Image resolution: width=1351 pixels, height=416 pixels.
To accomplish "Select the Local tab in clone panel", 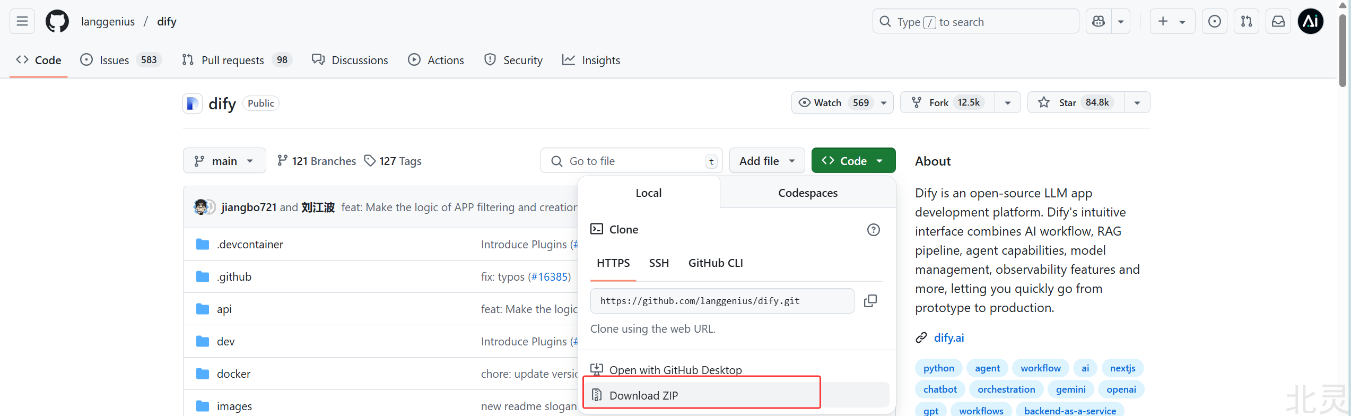I will pyautogui.click(x=649, y=193).
